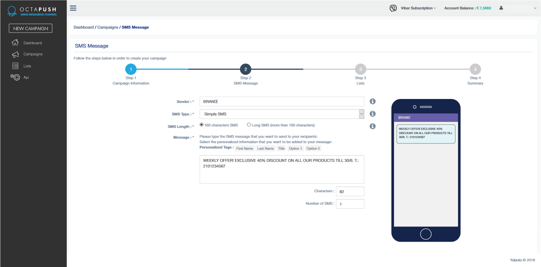
Task: Click the BRAND header in phone preview
Action: (x=426, y=117)
